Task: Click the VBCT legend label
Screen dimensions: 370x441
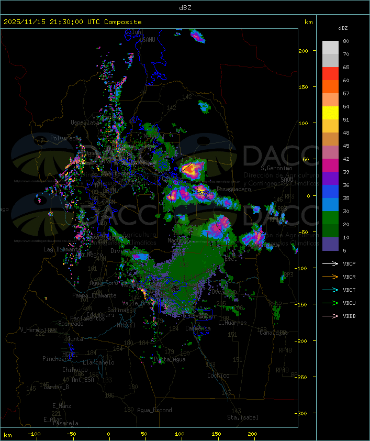Action: pyautogui.click(x=349, y=290)
